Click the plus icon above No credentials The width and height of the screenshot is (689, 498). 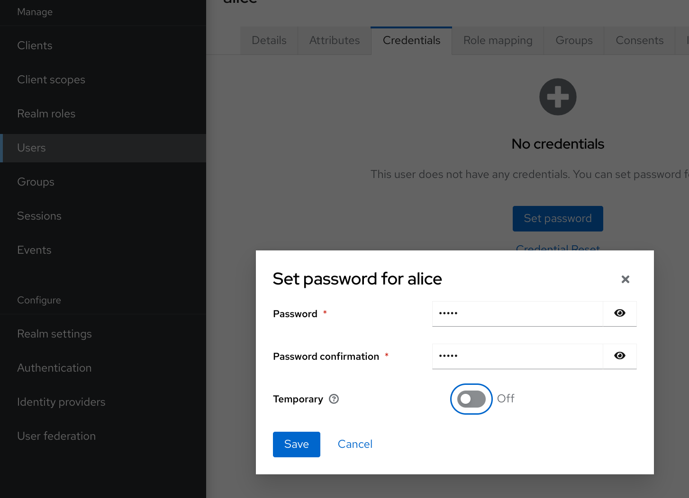coord(558,97)
